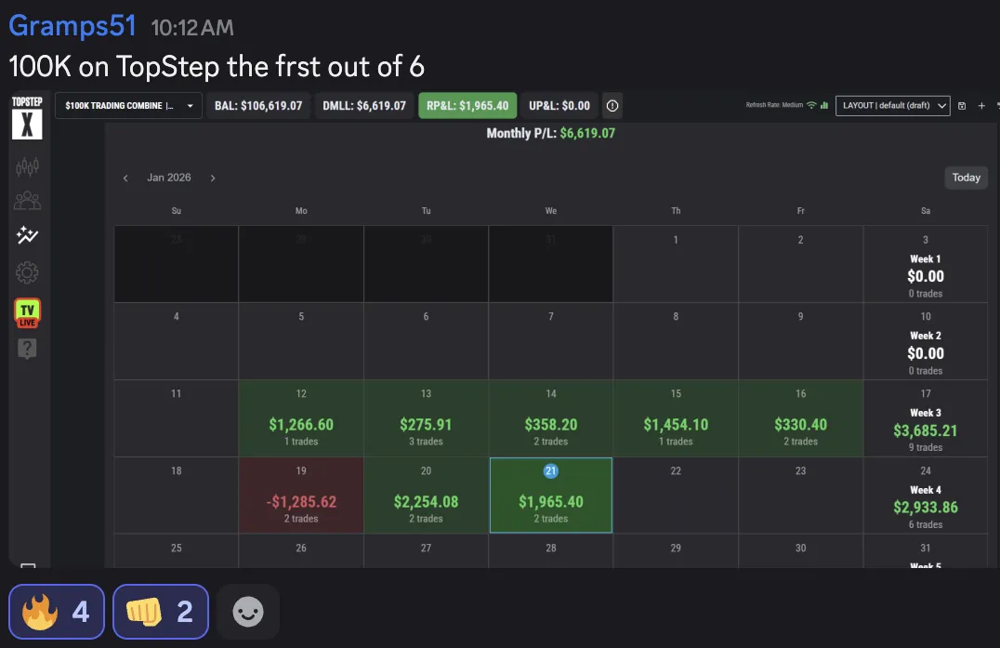The image size is (1000, 648).
Task: Click the community people icon in sidebar
Action: (28, 201)
